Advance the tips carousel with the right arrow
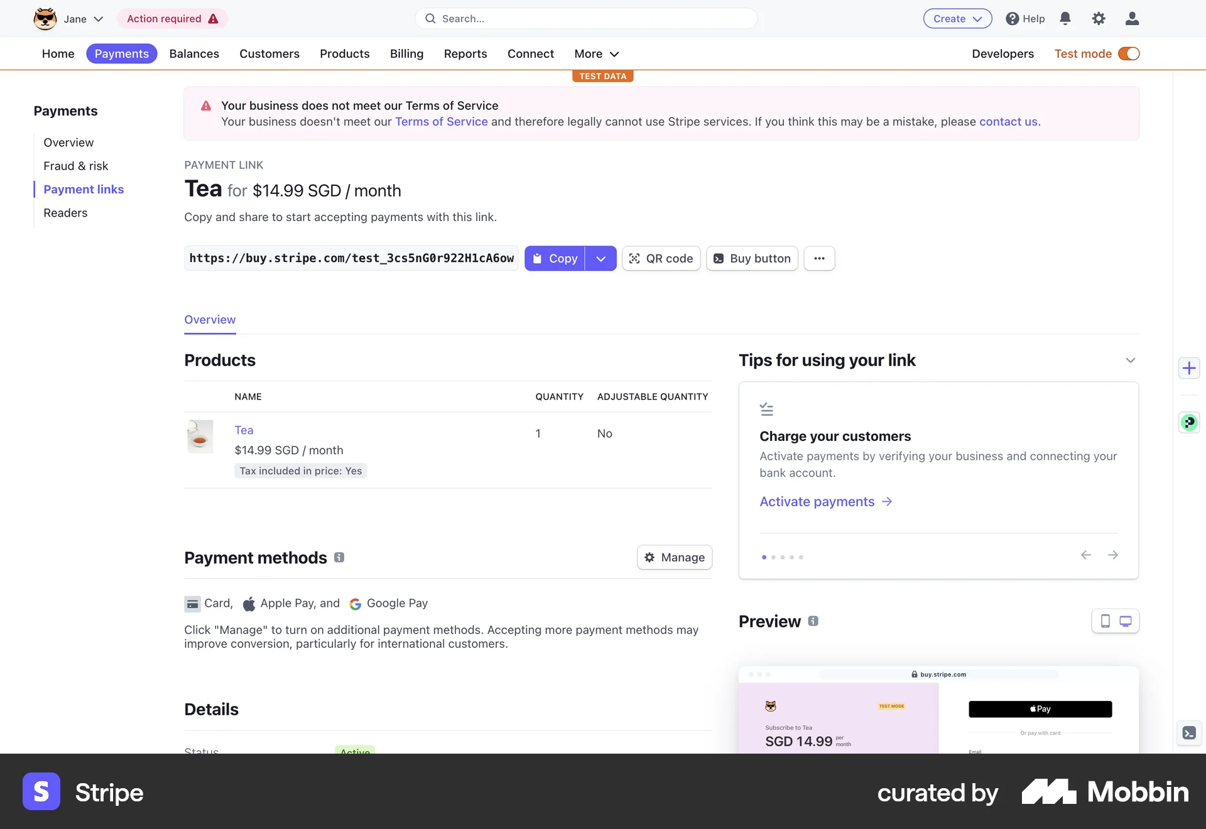Screen dimensions: 1206x829 (1113, 555)
